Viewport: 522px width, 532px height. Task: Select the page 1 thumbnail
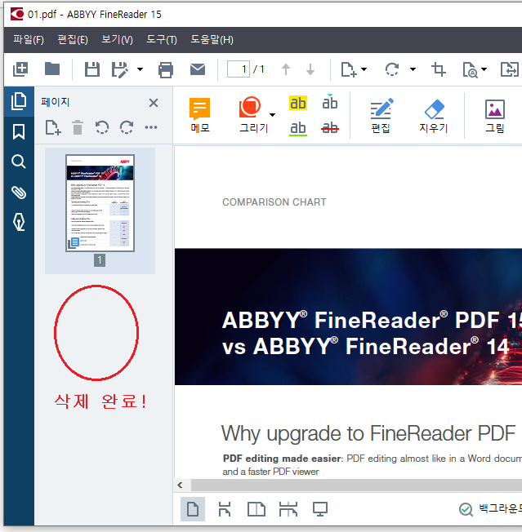(x=100, y=203)
